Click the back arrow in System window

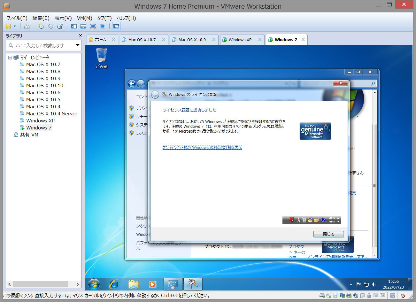pos(132,83)
